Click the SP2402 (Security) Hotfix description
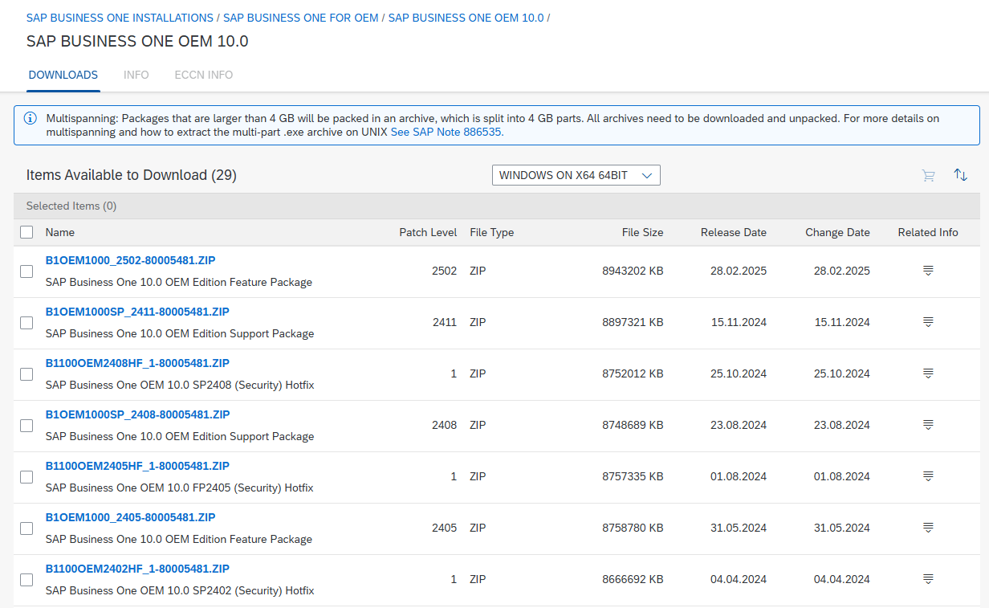This screenshot has width=989, height=608. point(180,590)
